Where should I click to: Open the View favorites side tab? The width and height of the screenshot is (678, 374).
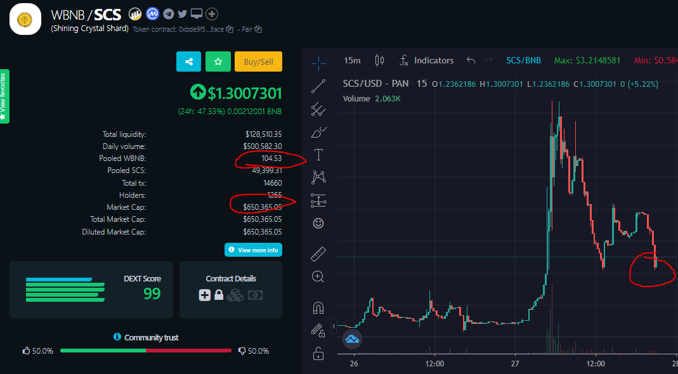coord(4,96)
